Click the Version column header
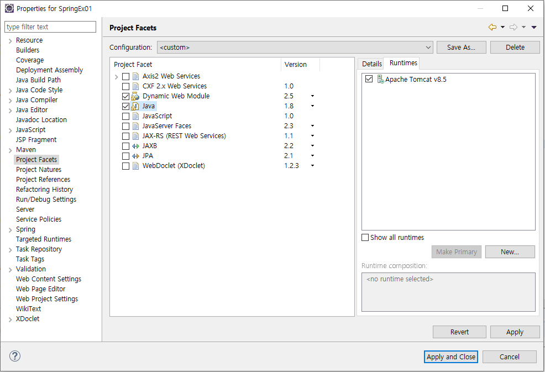The width and height of the screenshot is (545, 372). (300, 64)
